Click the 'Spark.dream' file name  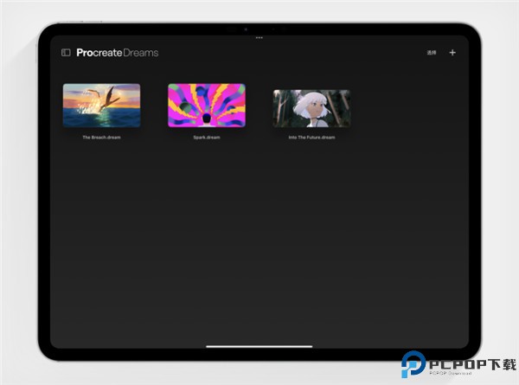pos(207,138)
